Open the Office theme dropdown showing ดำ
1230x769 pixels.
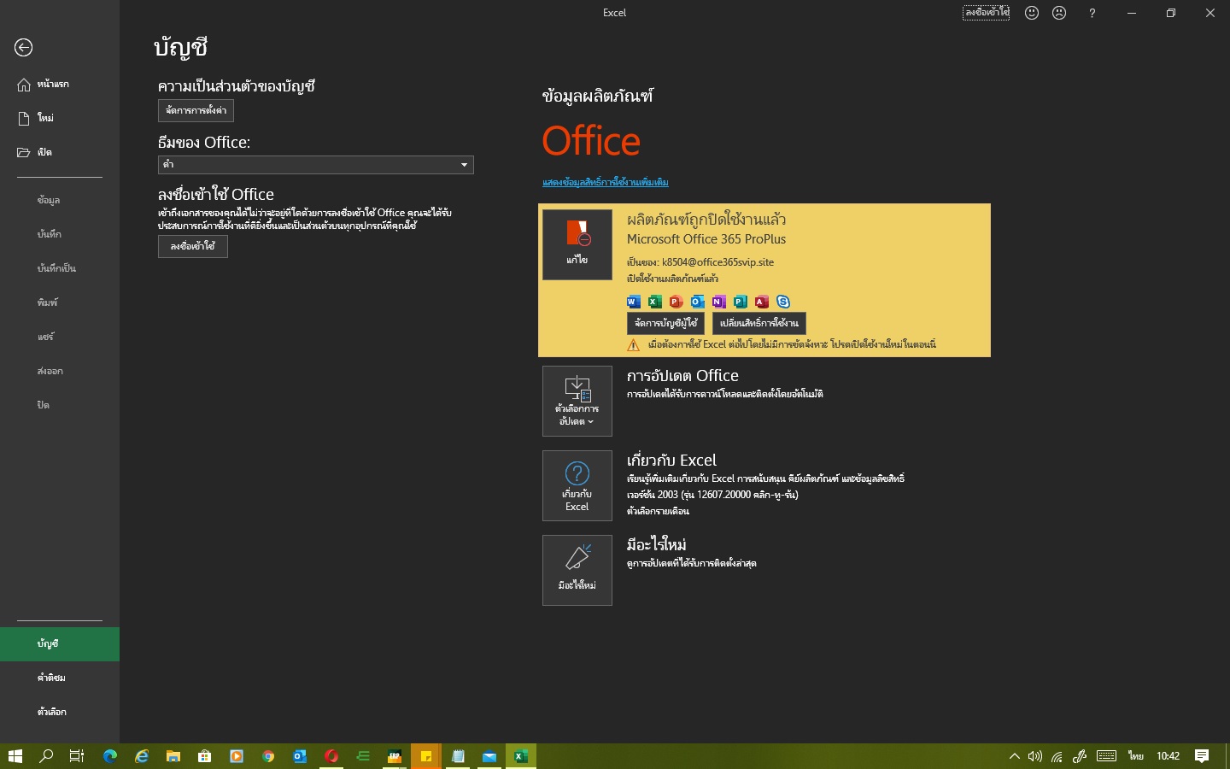coord(316,165)
